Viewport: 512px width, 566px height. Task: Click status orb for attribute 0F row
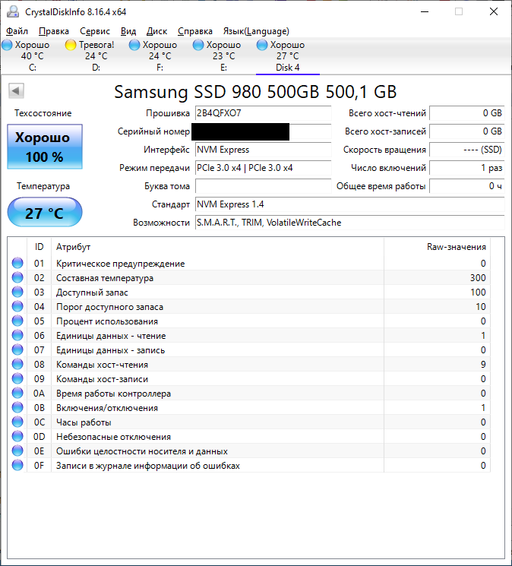17,465
